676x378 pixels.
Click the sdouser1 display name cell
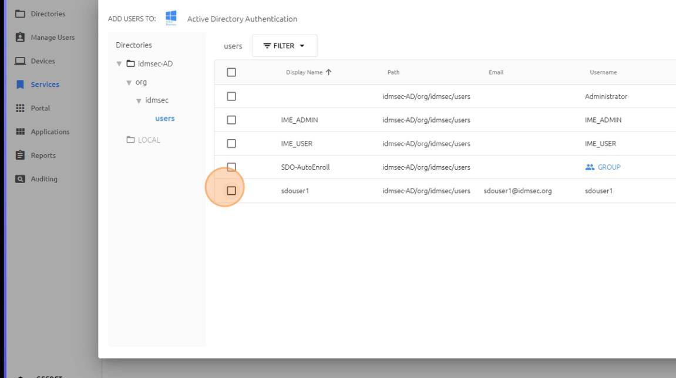pyautogui.click(x=295, y=191)
